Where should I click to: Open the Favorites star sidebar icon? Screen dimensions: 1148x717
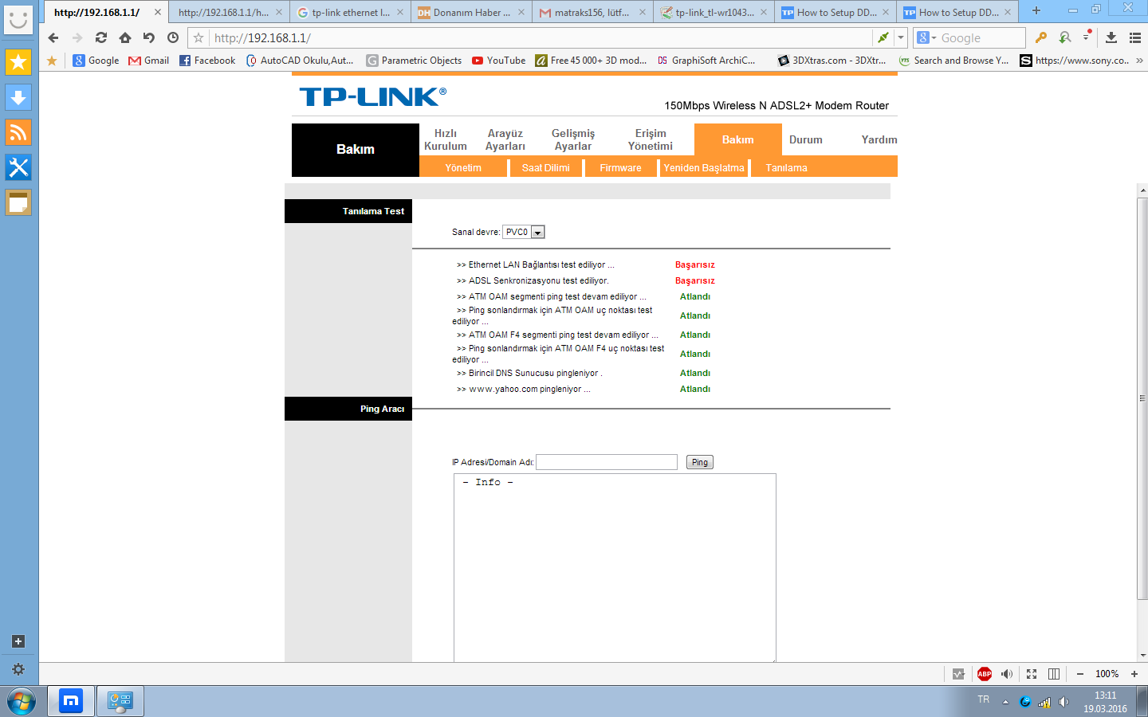(18, 62)
